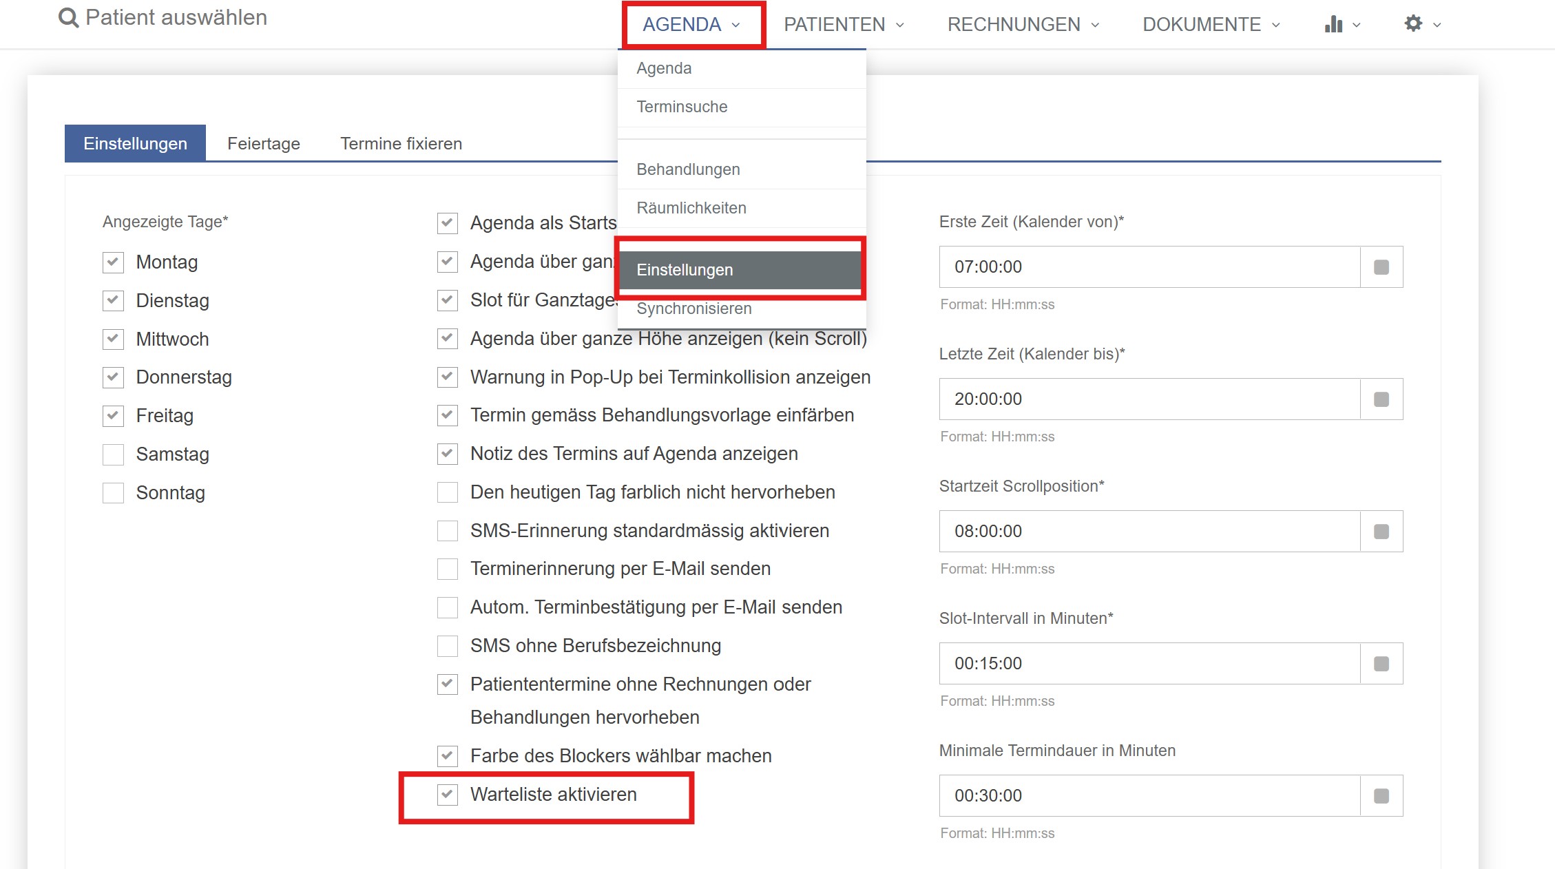This screenshot has width=1555, height=869.
Task: Edit the Minimale Termindauer 00:30:00 field
Action: (x=1149, y=796)
